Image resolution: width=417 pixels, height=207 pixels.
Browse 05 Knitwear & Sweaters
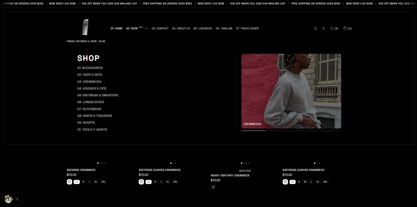[98, 95]
